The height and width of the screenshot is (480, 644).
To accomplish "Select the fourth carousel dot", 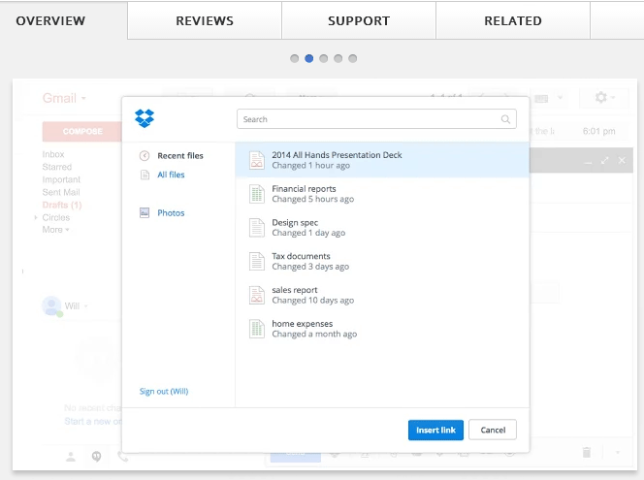I will click(x=338, y=58).
